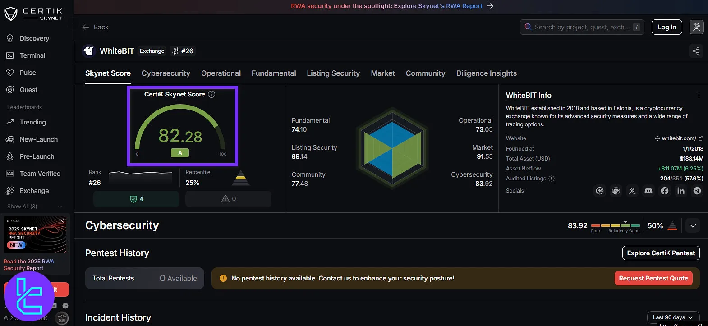This screenshot has height=326, width=708.
Task: Click the 0 warnings alert badge
Action: 228,199
